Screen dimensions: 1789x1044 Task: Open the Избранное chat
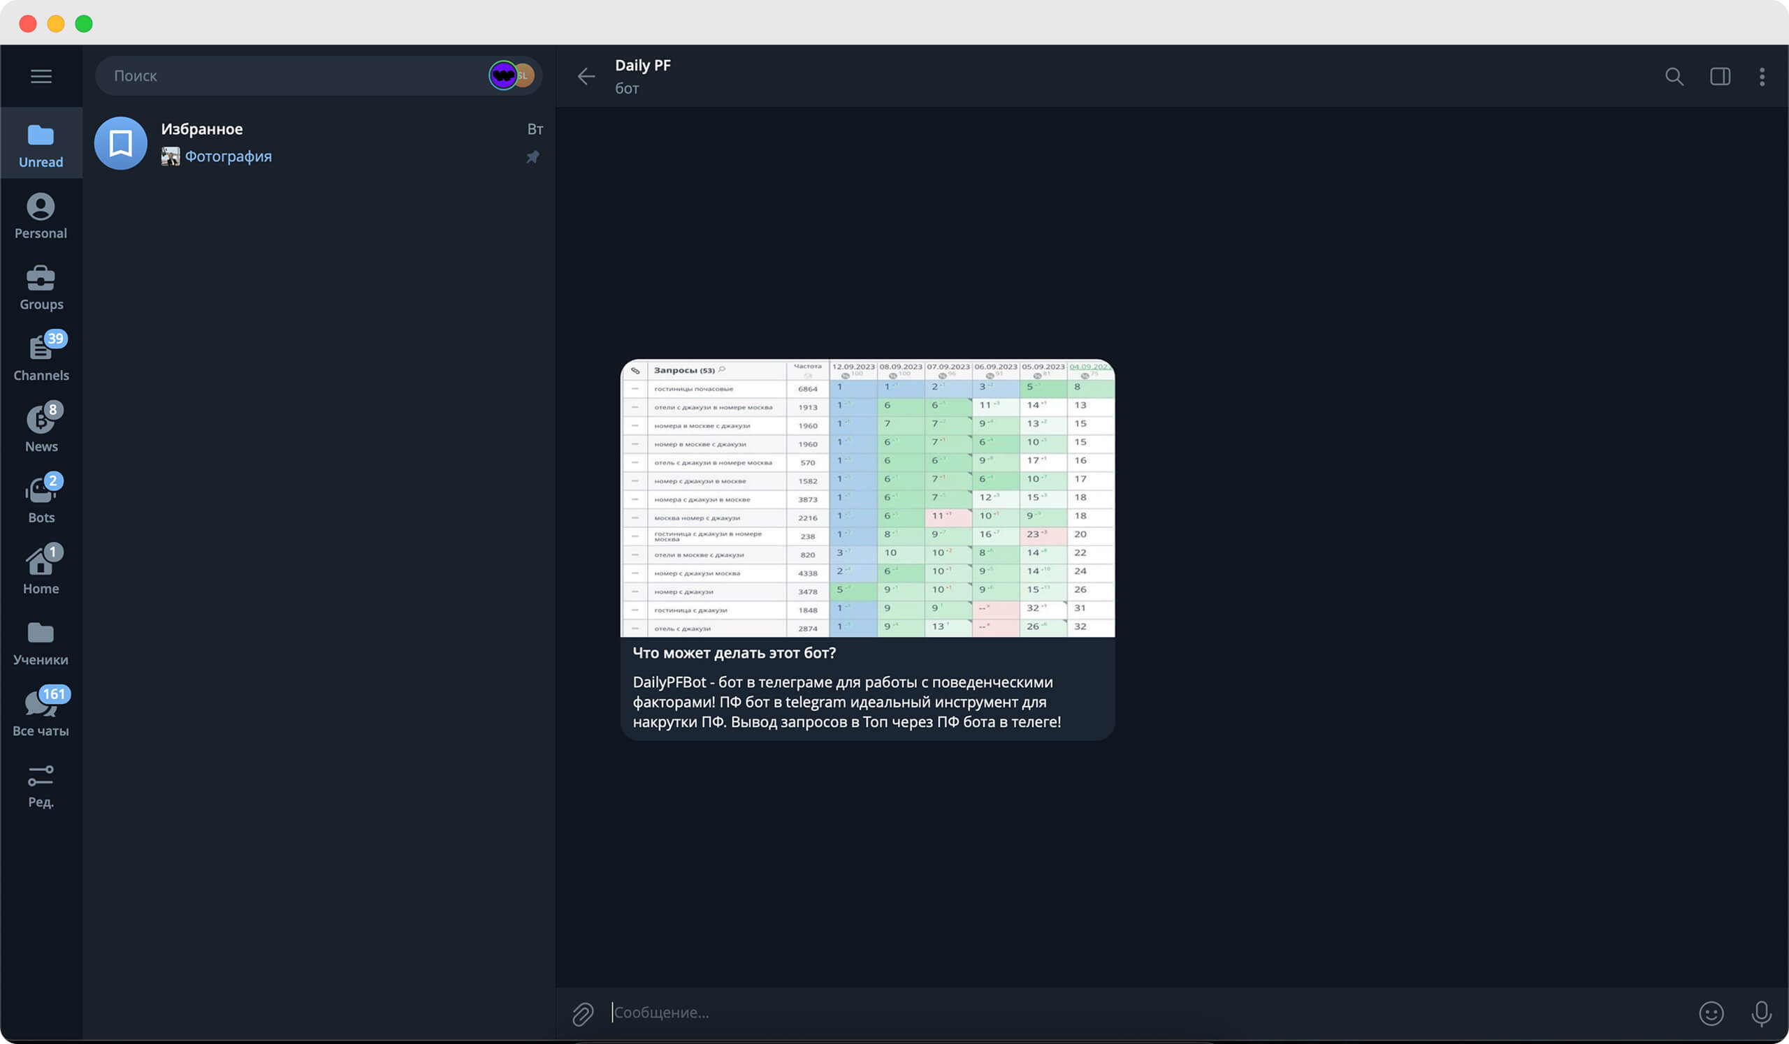319,142
